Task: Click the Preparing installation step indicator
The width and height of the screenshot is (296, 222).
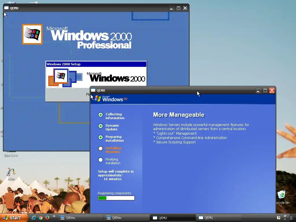Action: pyautogui.click(x=101, y=137)
